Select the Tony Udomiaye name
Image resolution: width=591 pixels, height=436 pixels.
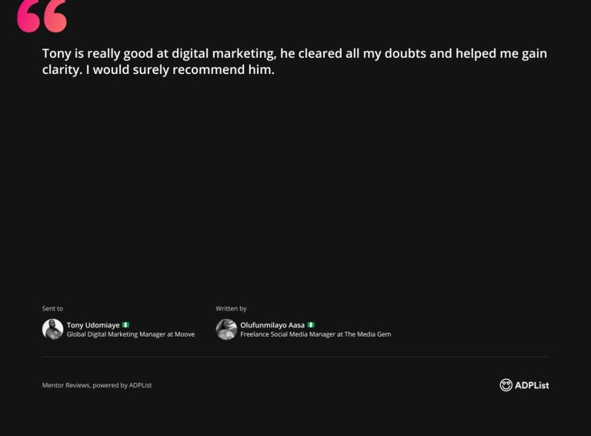tap(92, 325)
